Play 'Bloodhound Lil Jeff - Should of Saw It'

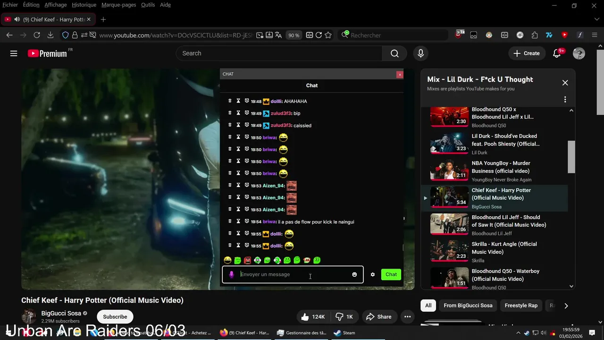pos(495,225)
